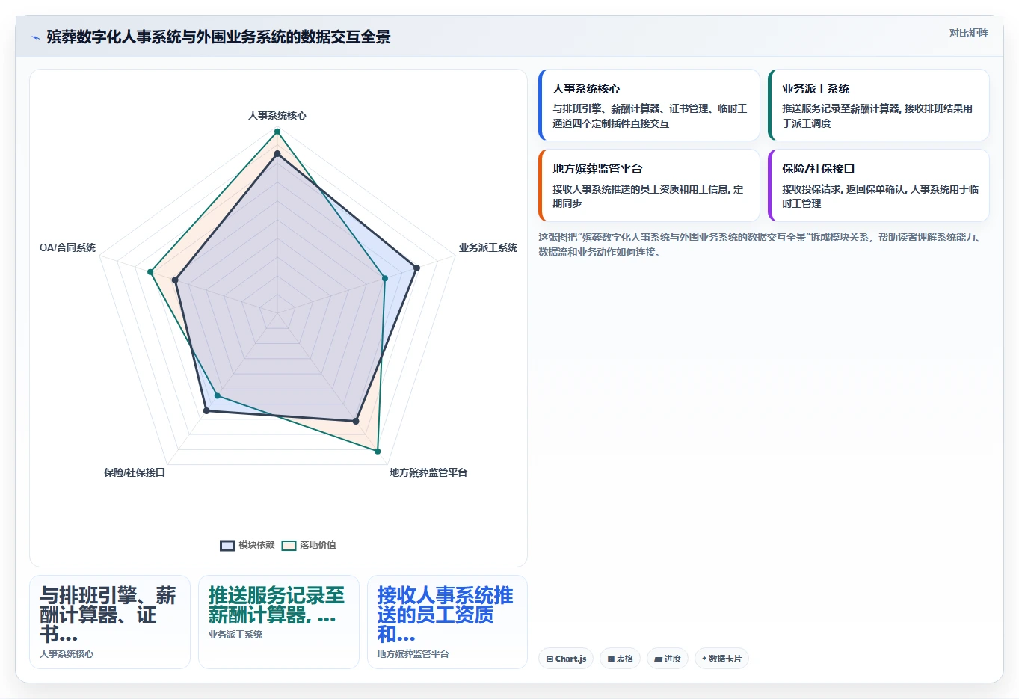Click the 业务派工系统 radar axis label
Viewport: 1019px width, 699px height.
tap(488, 247)
